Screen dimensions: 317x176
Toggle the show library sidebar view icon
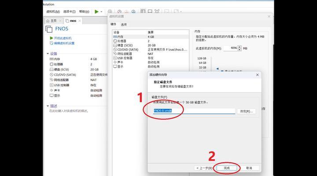143,11
